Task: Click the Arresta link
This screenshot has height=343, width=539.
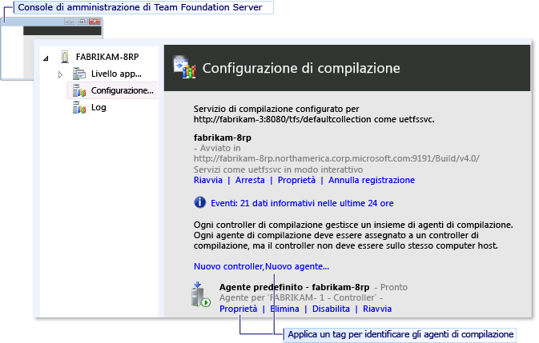Action: pyautogui.click(x=250, y=180)
